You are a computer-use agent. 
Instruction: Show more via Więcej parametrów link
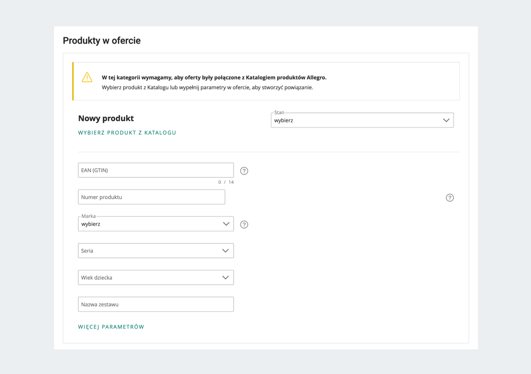coord(111,327)
